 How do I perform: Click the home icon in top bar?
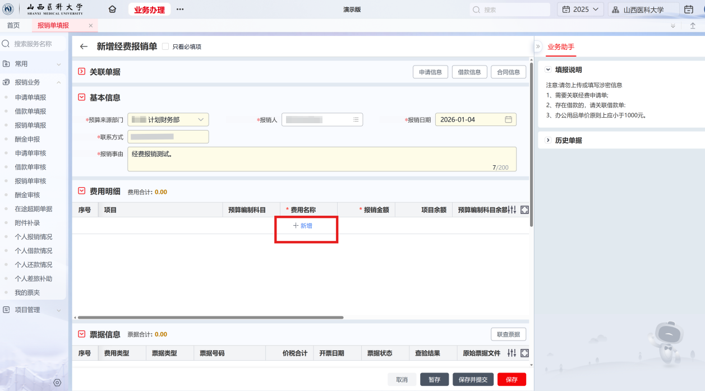(x=112, y=10)
